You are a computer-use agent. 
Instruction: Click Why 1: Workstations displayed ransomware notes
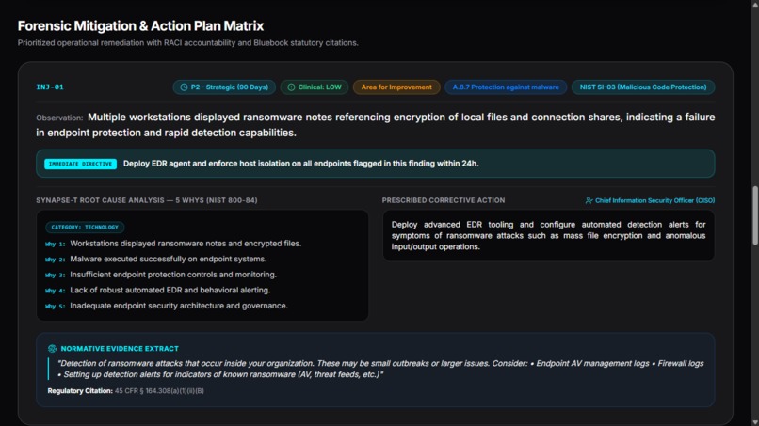tap(173, 244)
